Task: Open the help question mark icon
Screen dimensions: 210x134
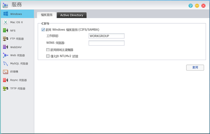Action: 190,5
